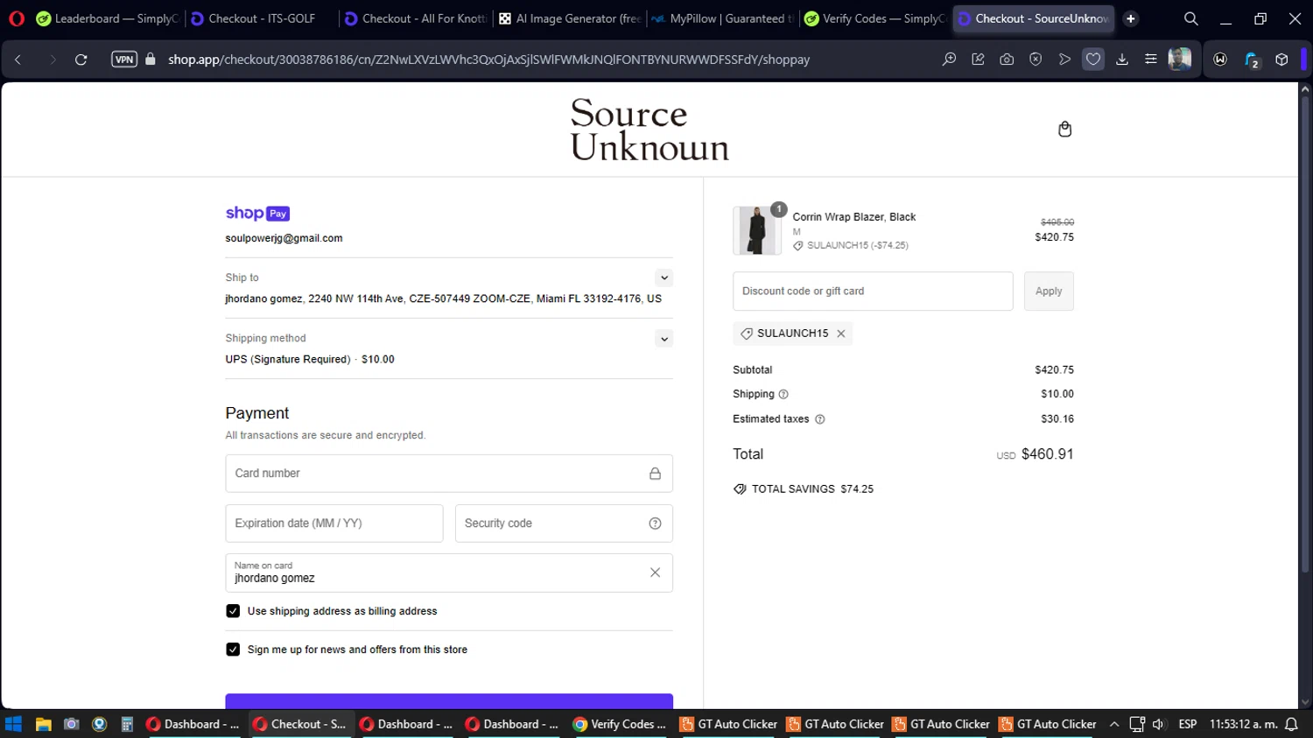Take a snapshot with camera icon

tap(1007, 60)
